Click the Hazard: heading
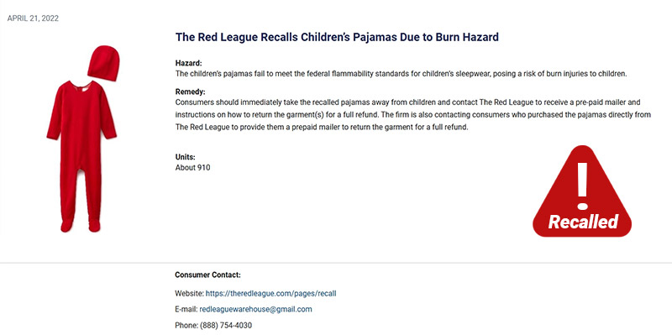672x335 pixels. pos(188,64)
